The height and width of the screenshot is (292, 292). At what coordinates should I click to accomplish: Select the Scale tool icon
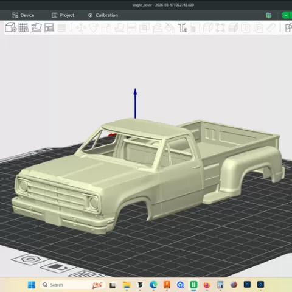click(x=106, y=28)
